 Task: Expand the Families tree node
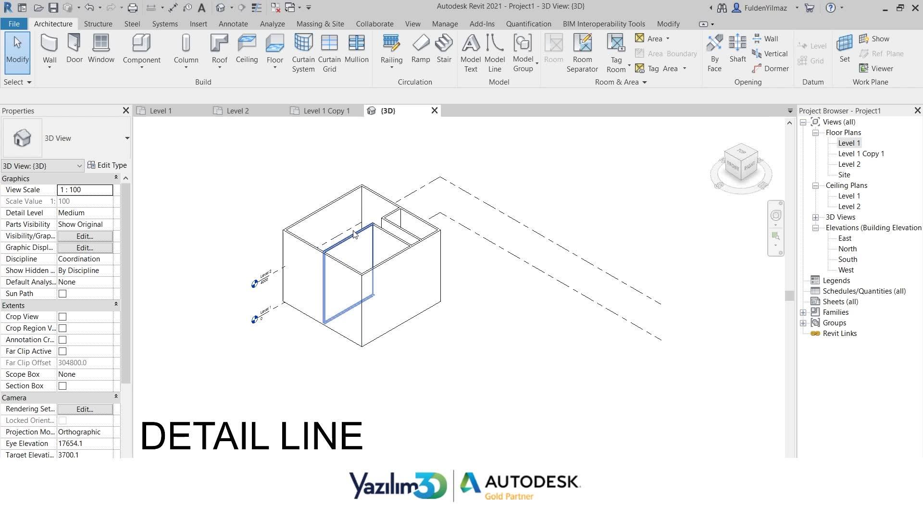click(803, 312)
